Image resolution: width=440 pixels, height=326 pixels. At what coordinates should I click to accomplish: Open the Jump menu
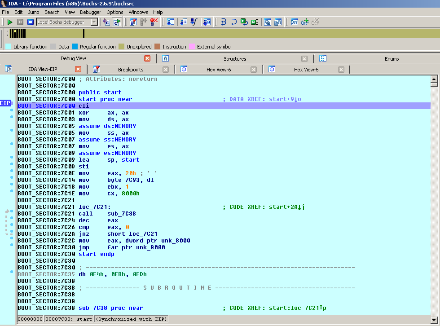(34, 12)
